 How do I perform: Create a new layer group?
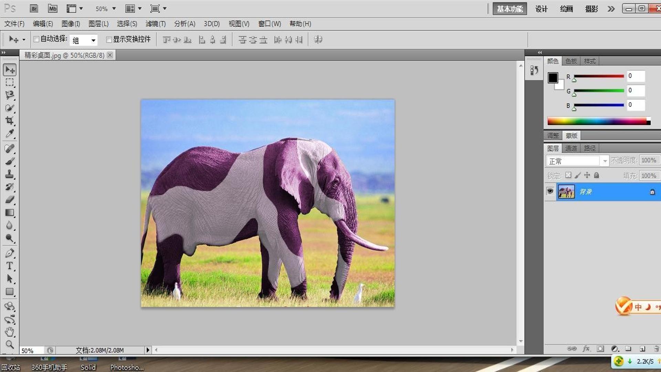point(628,349)
